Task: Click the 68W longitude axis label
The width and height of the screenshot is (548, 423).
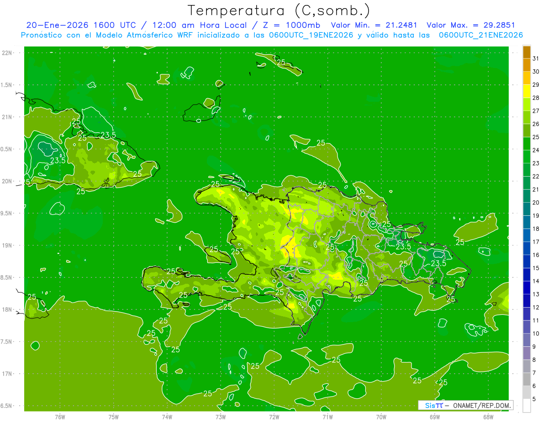Action: tap(488, 417)
